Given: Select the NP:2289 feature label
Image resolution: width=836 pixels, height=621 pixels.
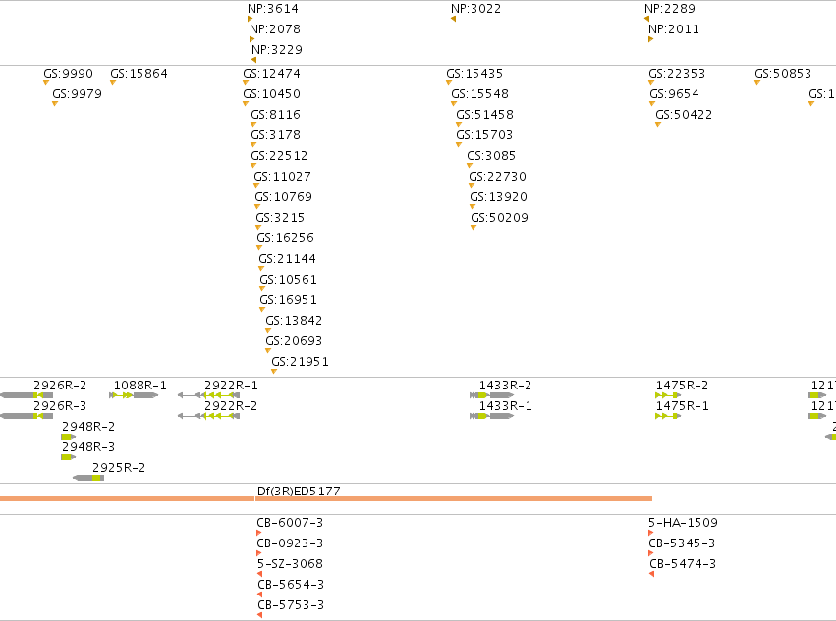Looking at the screenshot, I should pos(670,9).
